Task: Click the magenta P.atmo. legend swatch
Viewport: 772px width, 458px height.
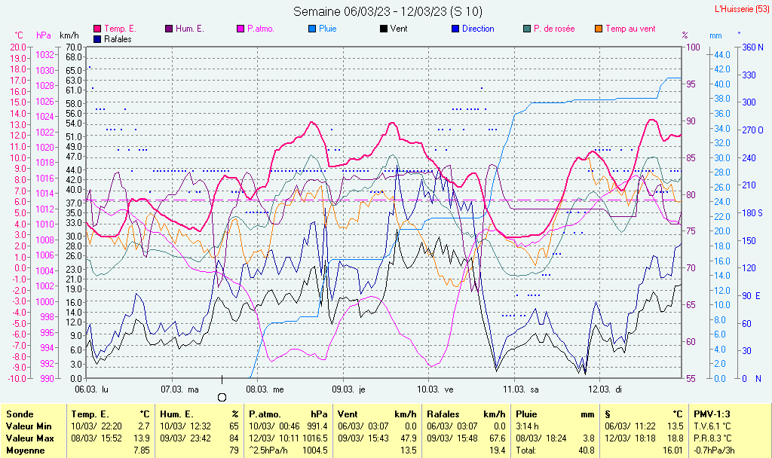Action: (240, 29)
